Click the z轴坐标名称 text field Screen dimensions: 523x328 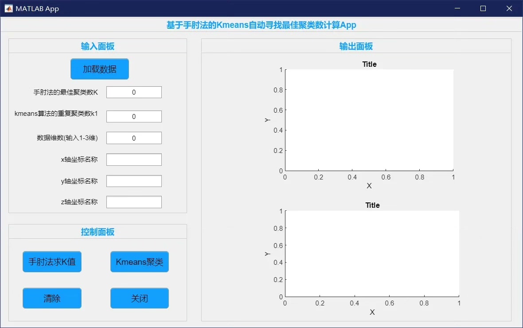134,202
